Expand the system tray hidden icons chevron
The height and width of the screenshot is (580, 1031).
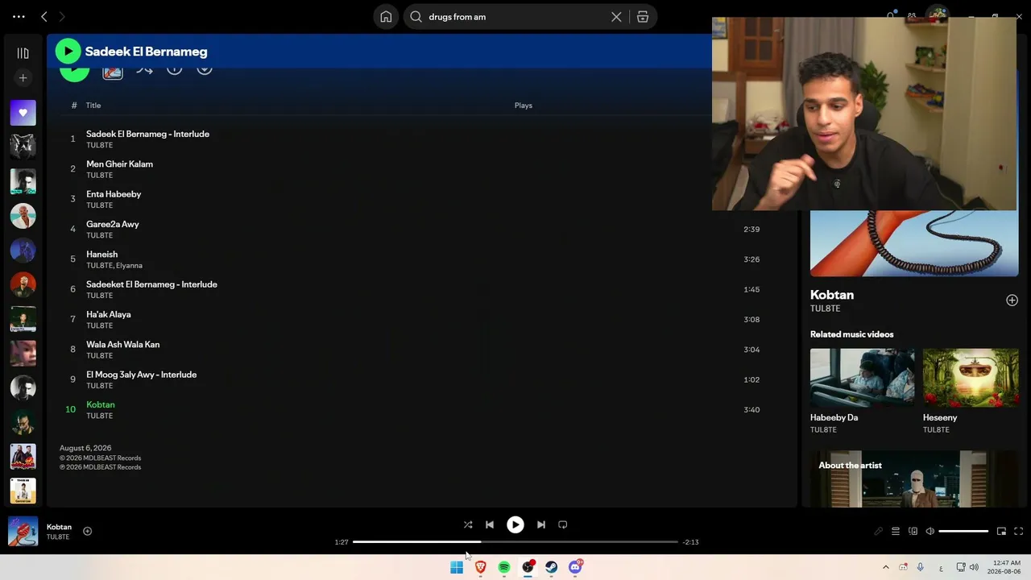[886, 567]
